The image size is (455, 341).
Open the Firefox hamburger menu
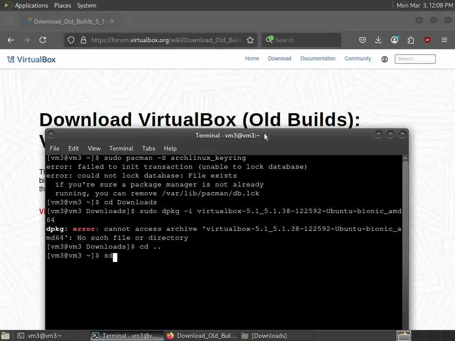pos(444,40)
